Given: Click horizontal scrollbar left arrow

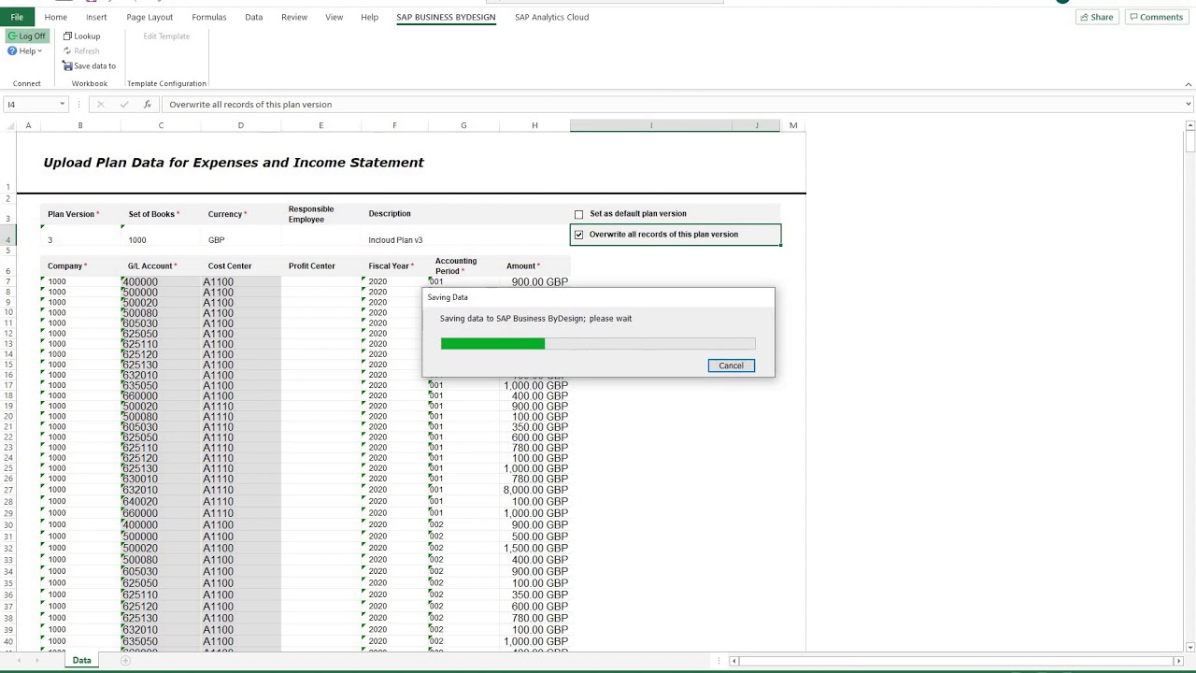Looking at the screenshot, I should tap(734, 661).
